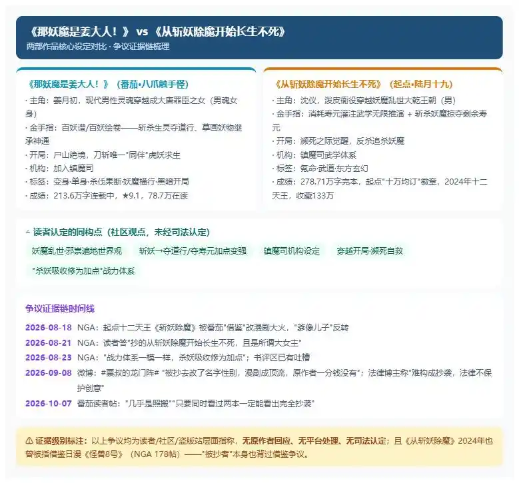
Task: Click the line 开局：濒死之际觉醒
Action: pyautogui.click(x=338, y=141)
